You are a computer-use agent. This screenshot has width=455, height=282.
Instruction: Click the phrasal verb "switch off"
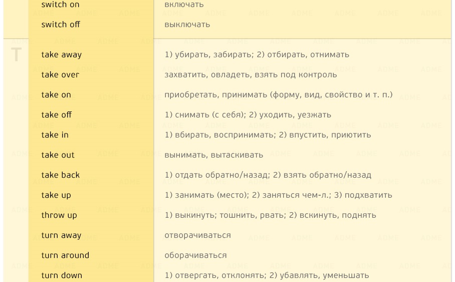(x=61, y=25)
